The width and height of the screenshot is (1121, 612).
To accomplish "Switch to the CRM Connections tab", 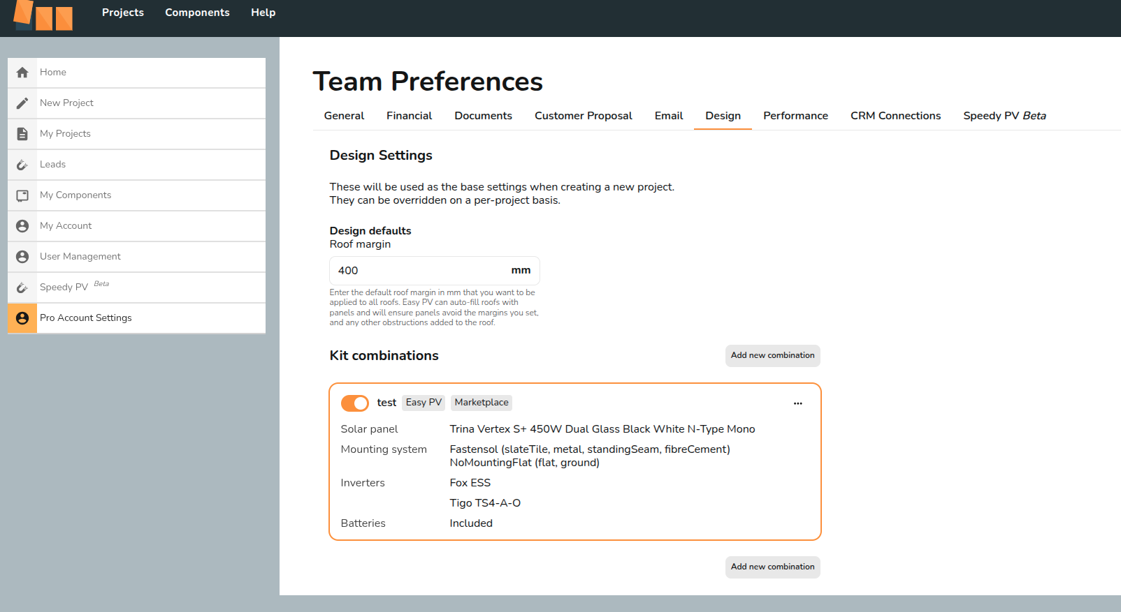I will (x=895, y=116).
